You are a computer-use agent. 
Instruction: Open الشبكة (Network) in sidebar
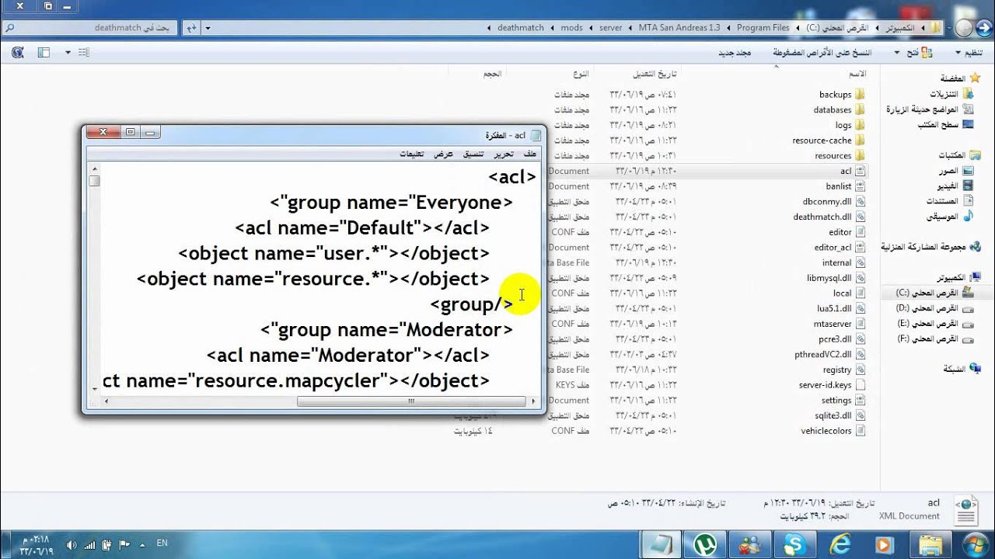pos(963,369)
